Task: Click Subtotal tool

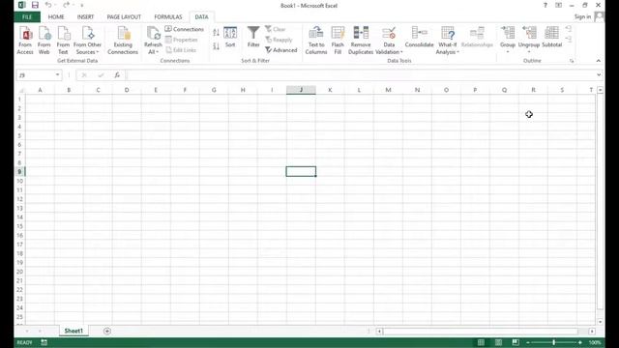Action: click(x=551, y=38)
